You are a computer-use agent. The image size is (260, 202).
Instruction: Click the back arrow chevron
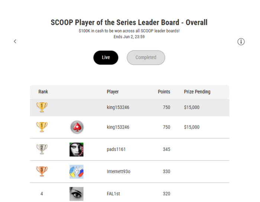(x=15, y=42)
